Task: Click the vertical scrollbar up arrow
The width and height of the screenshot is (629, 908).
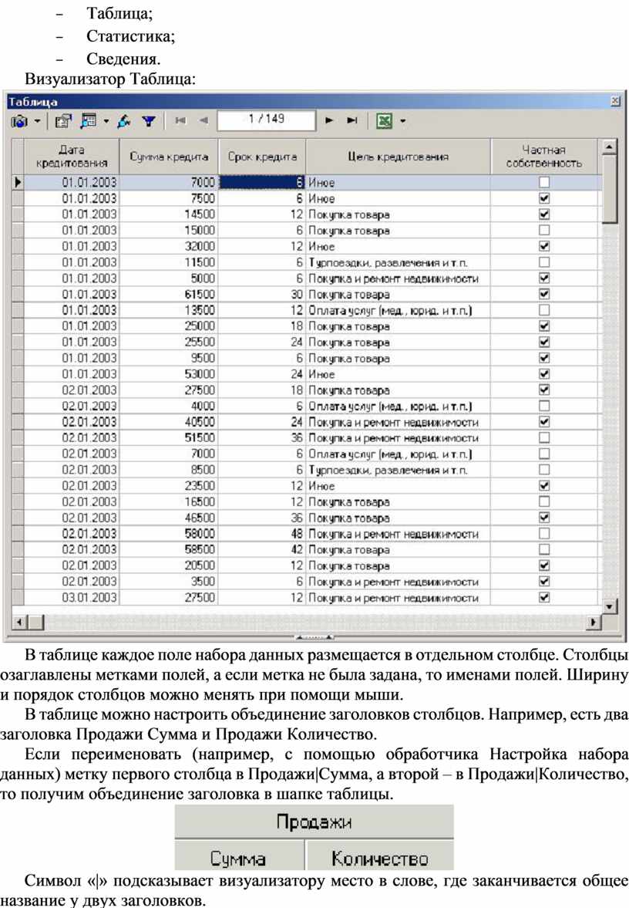Action: [x=609, y=147]
